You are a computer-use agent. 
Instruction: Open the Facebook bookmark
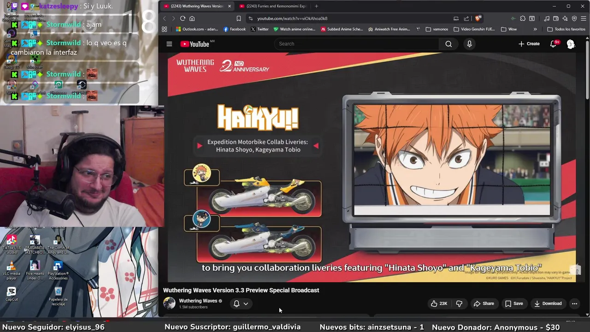[234, 29]
